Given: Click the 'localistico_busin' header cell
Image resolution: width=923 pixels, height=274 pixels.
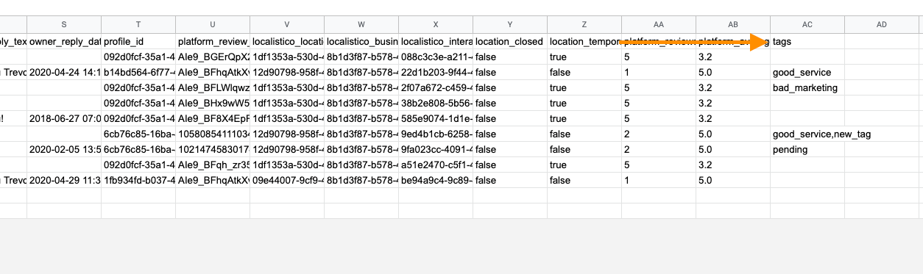Looking at the screenshot, I should point(361,42).
